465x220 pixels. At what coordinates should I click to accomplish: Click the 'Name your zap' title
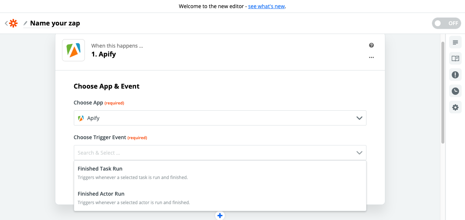coord(55,23)
